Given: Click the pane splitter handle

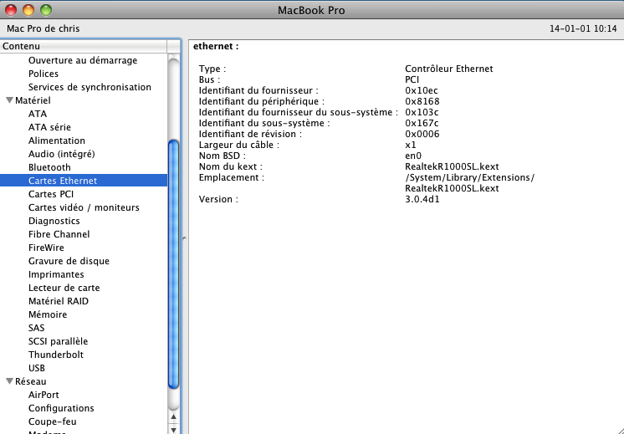Looking at the screenshot, I should [x=184, y=238].
